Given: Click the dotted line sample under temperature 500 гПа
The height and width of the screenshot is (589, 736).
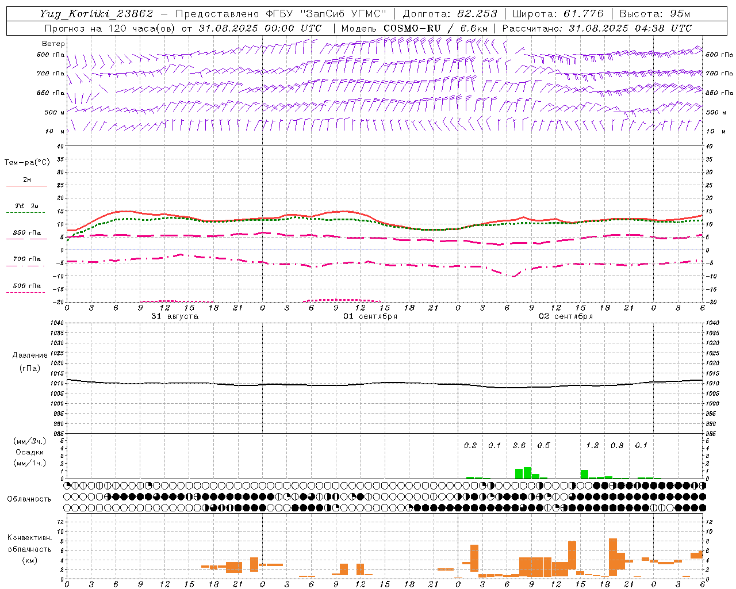Looking at the screenshot, I should click(26, 292).
